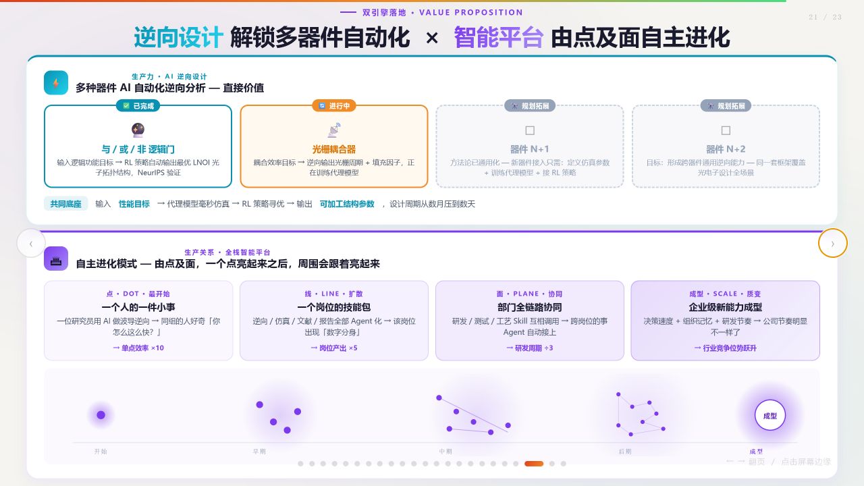Click the 生产关系 · 全栈智能平台 section tag
Screen dimensions: 864x486
tap(227, 252)
